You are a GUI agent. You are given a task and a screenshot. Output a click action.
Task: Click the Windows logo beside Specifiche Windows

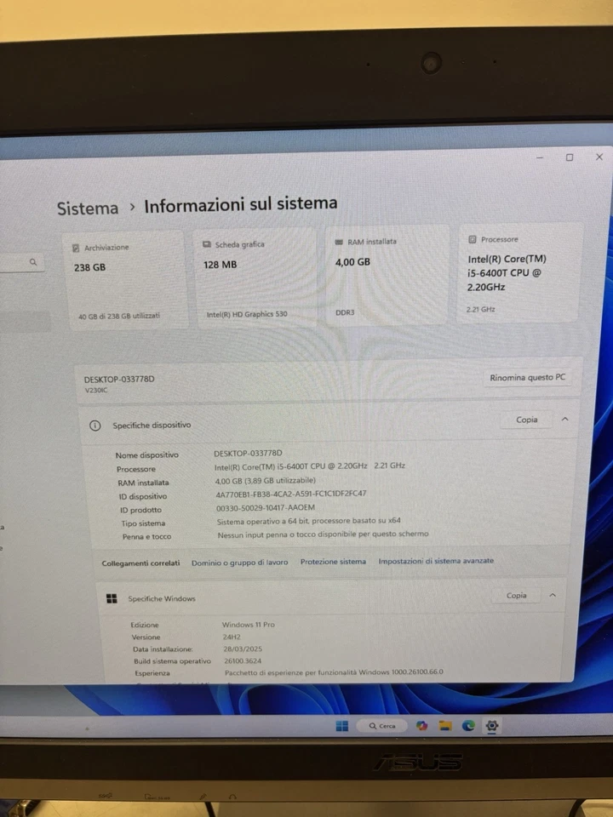112,598
